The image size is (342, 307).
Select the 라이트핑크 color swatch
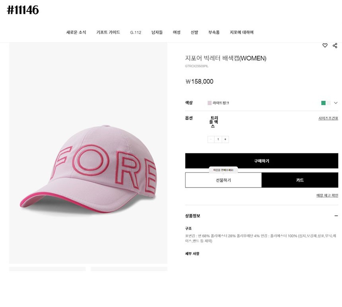210,103
